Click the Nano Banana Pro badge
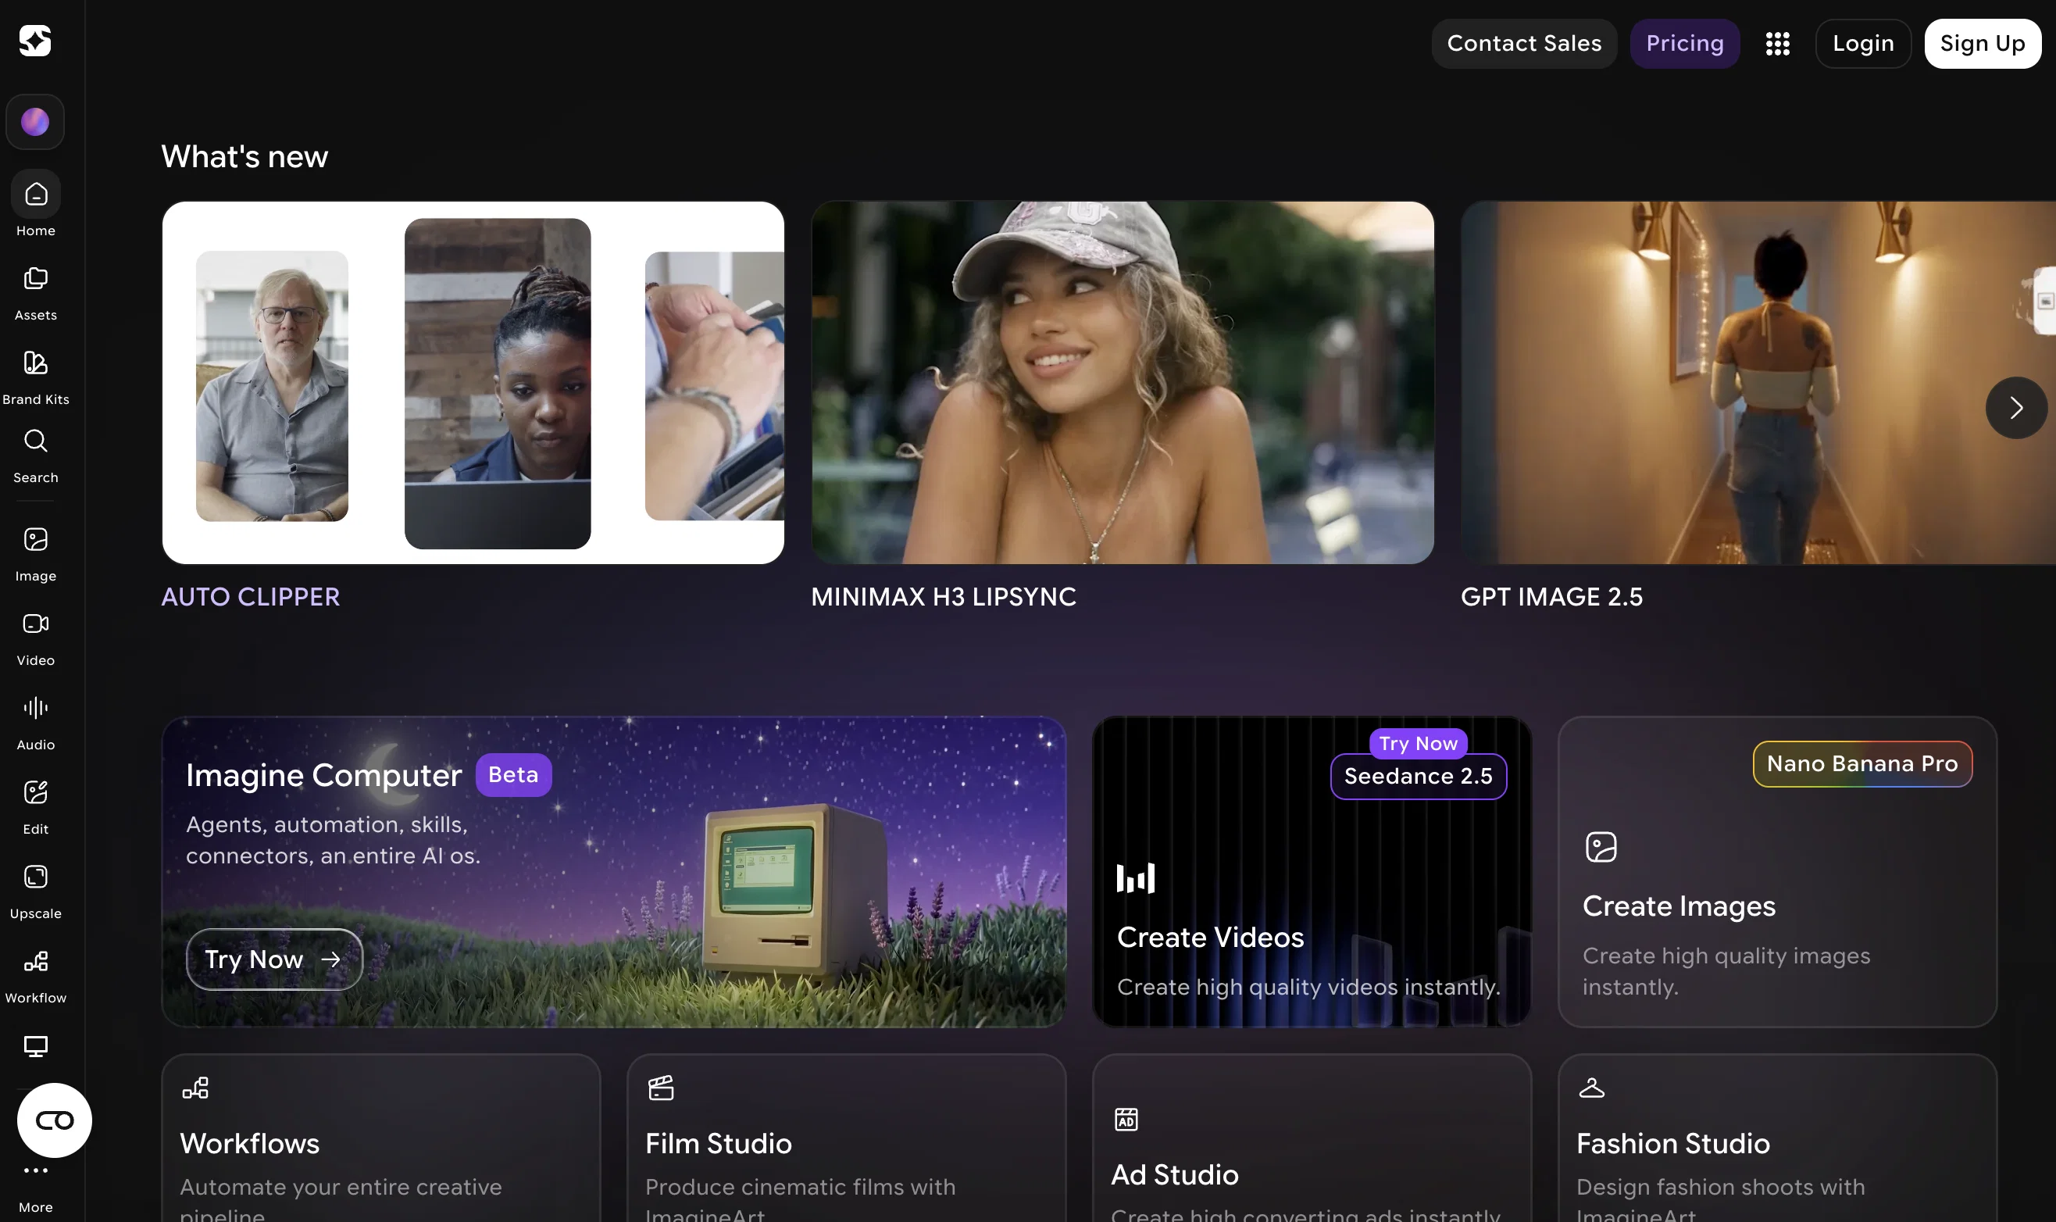Screen dimensions: 2056x1222 [x=1861, y=764]
